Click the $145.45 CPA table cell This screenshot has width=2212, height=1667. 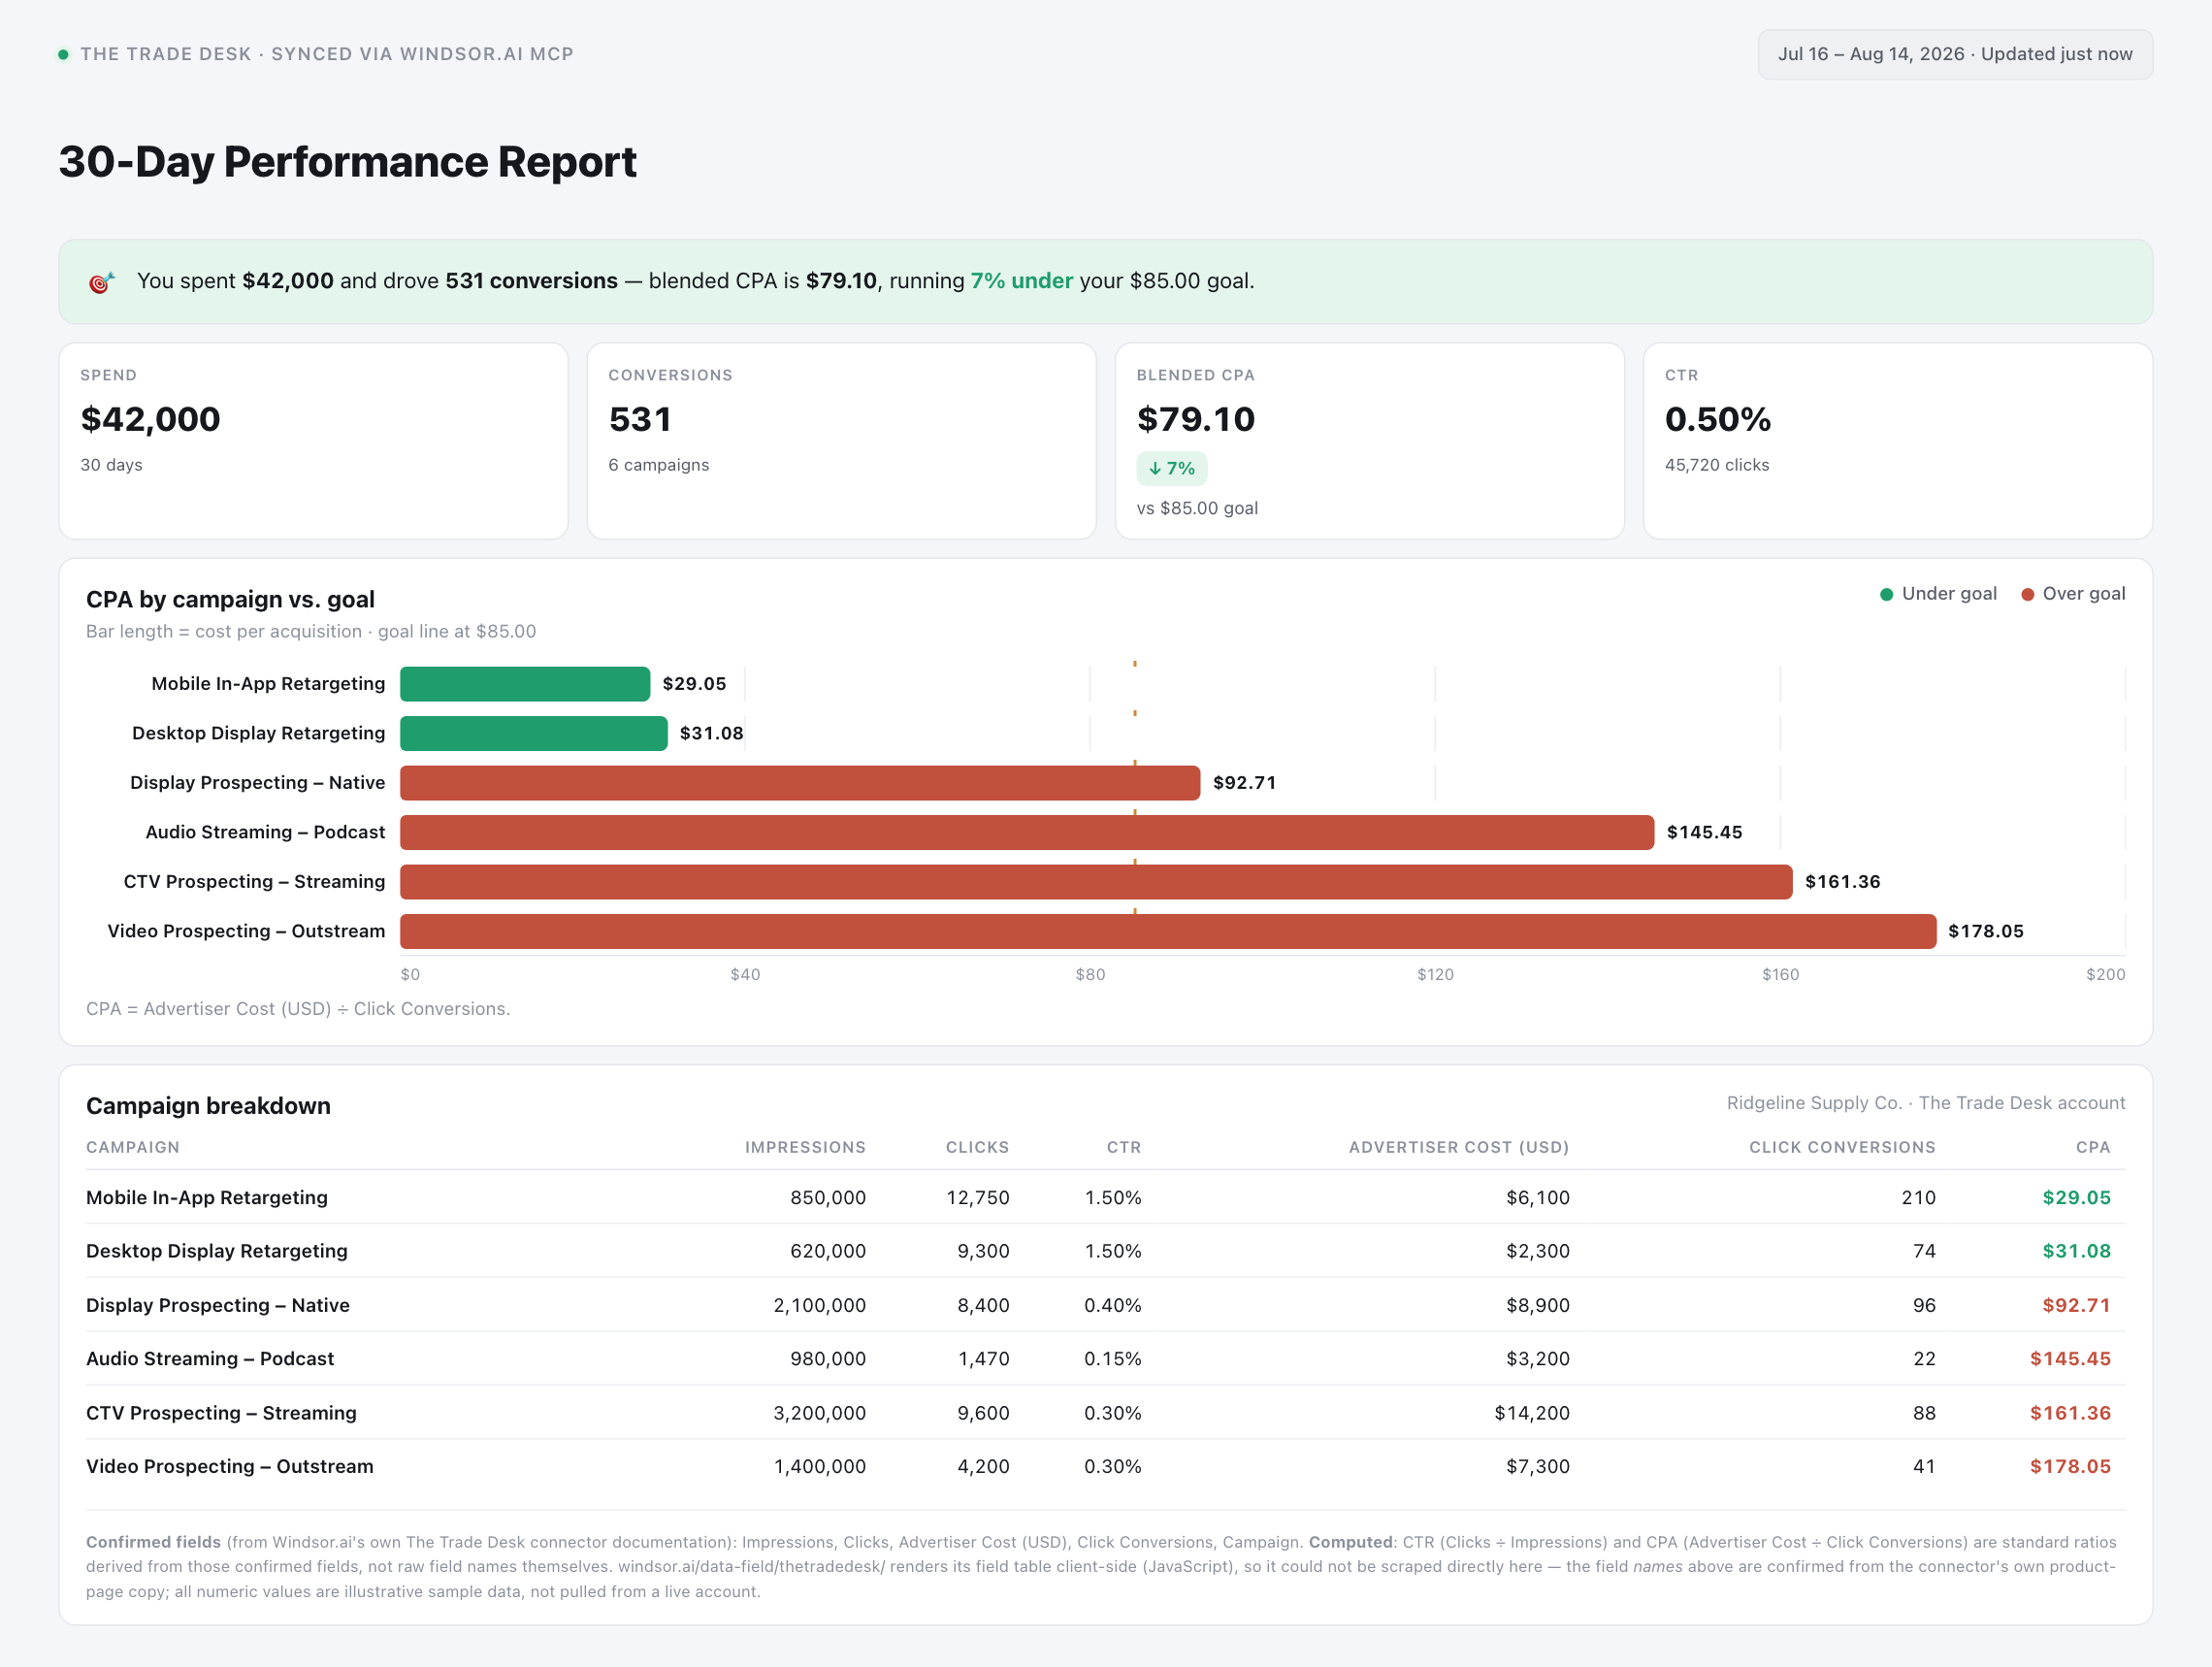click(2070, 1358)
